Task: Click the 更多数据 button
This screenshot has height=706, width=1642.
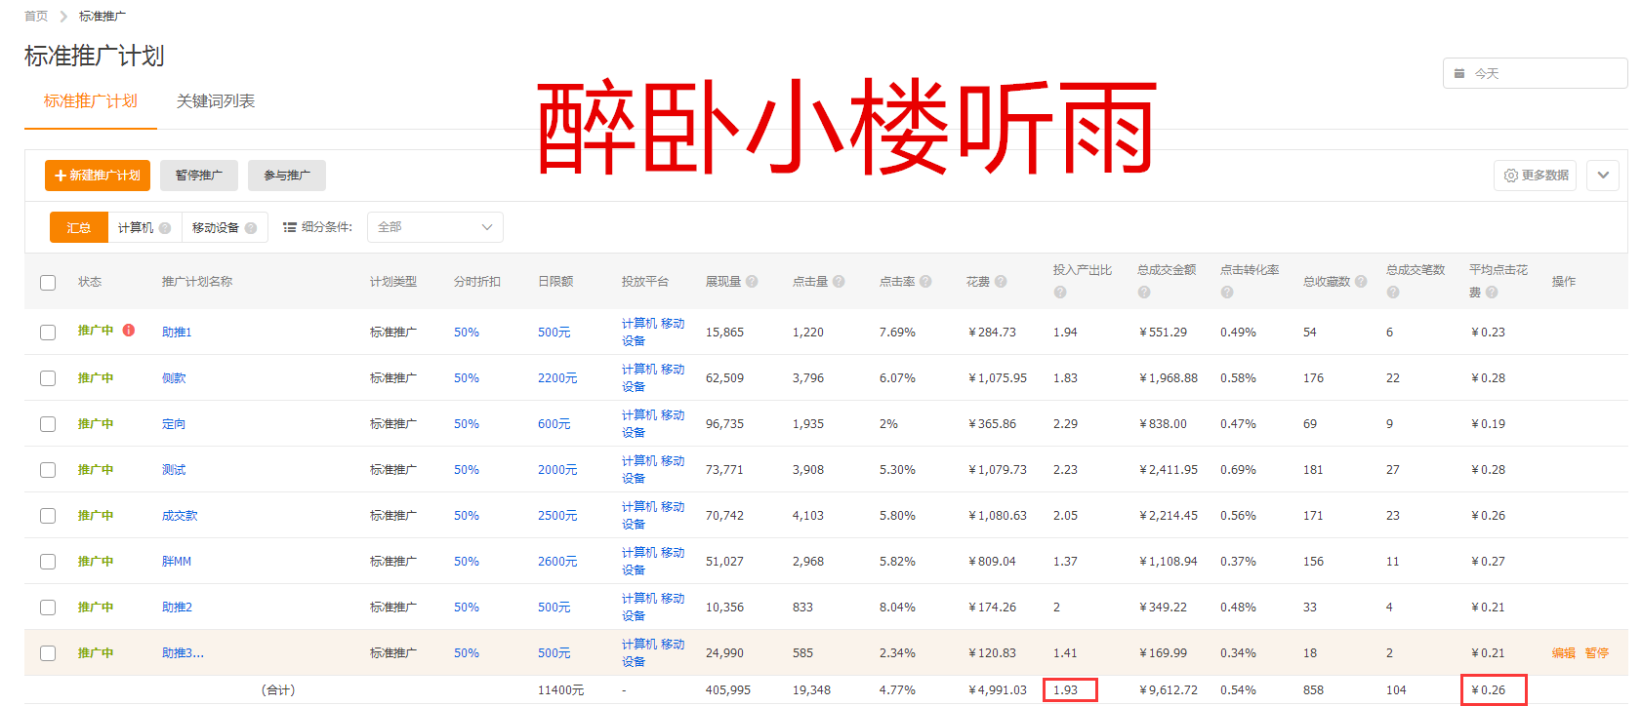Action: coord(1535,176)
